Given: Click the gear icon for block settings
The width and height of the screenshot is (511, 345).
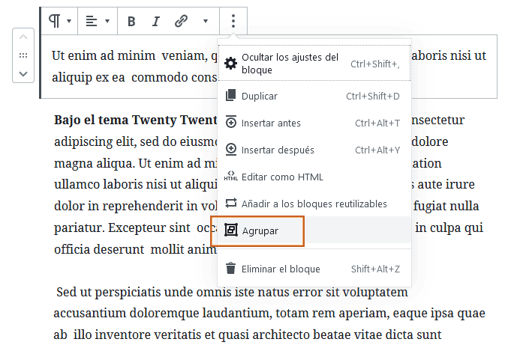Looking at the screenshot, I should click(231, 64).
